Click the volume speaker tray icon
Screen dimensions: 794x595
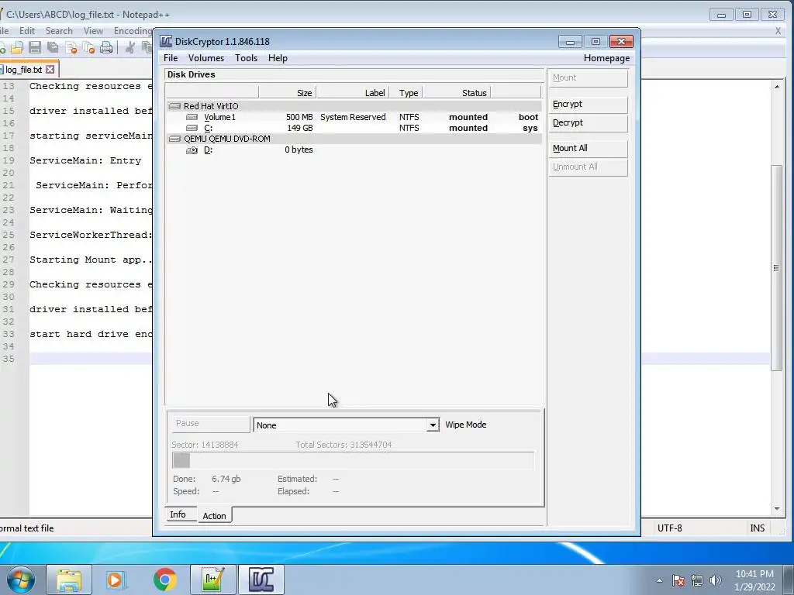click(x=716, y=580)
